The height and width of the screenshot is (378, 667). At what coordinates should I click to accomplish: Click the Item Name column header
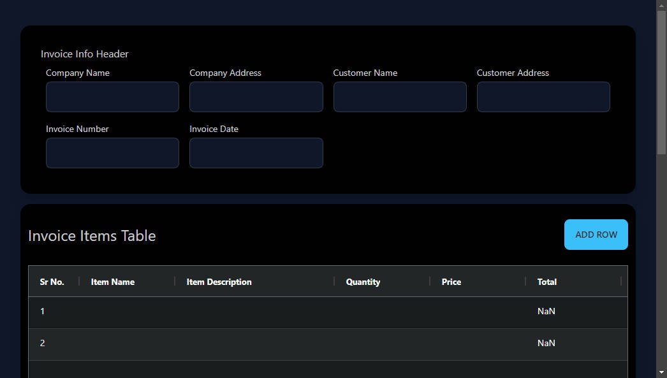pyautogui.click(x=113, y=282)
